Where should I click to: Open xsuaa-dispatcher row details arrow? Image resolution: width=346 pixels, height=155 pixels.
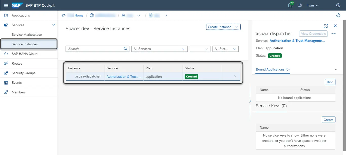235,76
